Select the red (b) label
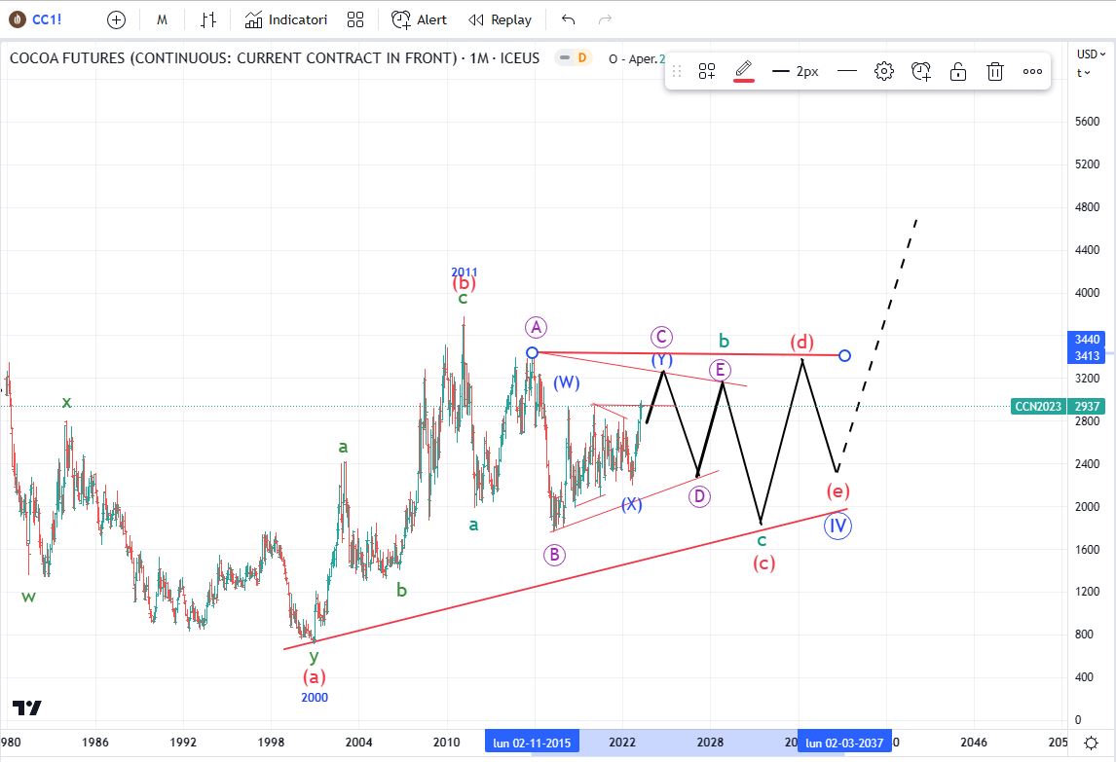Viewport: 1116px width, 762px height. pos(465,283)
